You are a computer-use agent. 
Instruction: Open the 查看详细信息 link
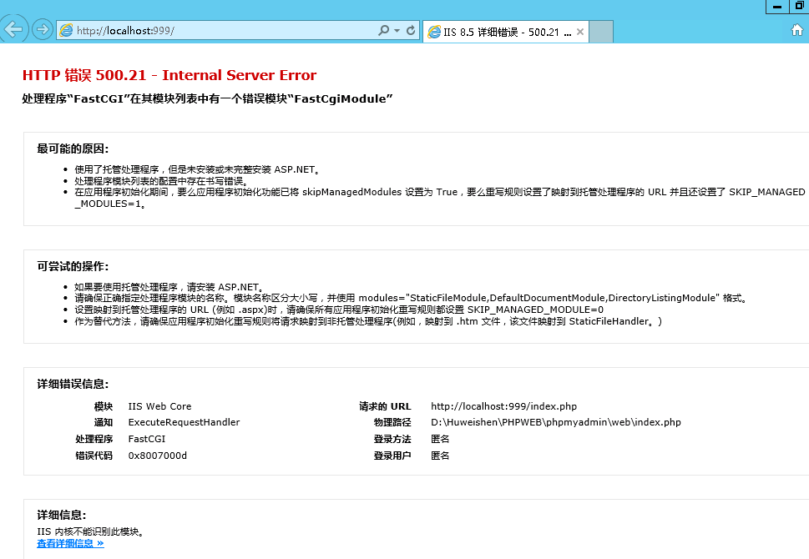(x=70, y=543)
